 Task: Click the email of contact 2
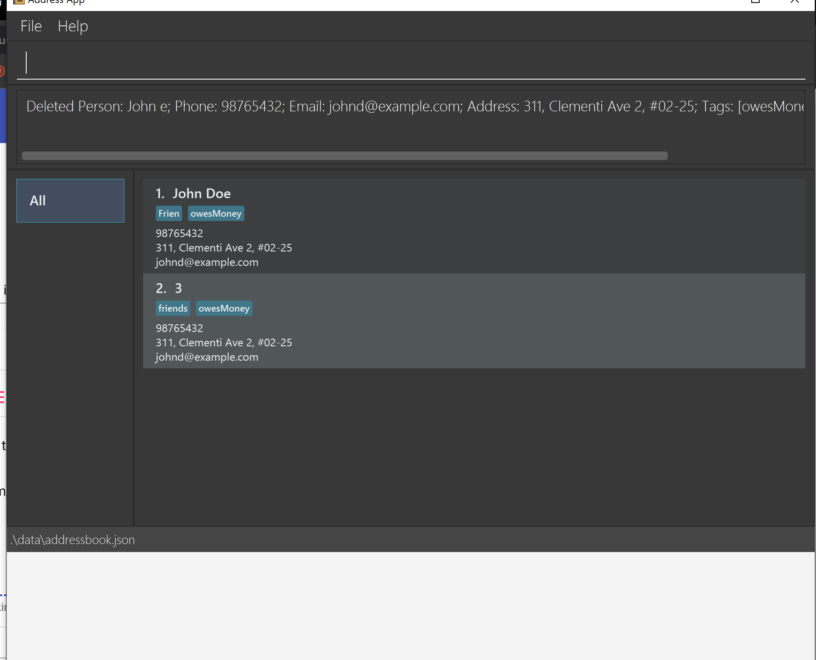coord(207,357)
